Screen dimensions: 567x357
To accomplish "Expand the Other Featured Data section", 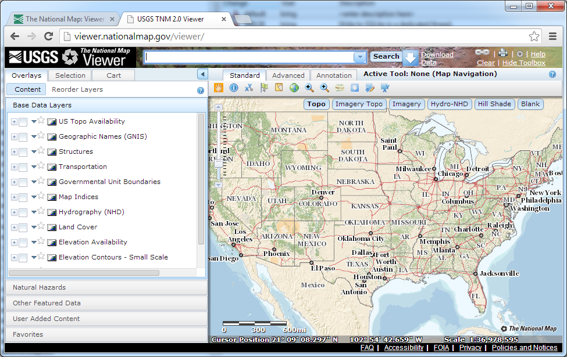I will point(106,303).
